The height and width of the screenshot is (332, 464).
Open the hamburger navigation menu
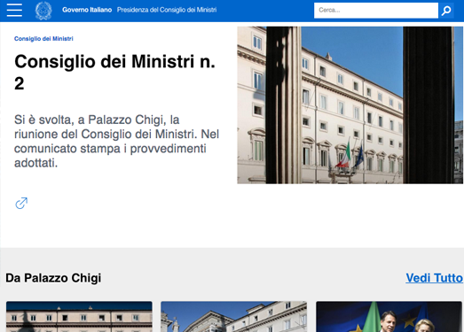(x=14, y=10)
